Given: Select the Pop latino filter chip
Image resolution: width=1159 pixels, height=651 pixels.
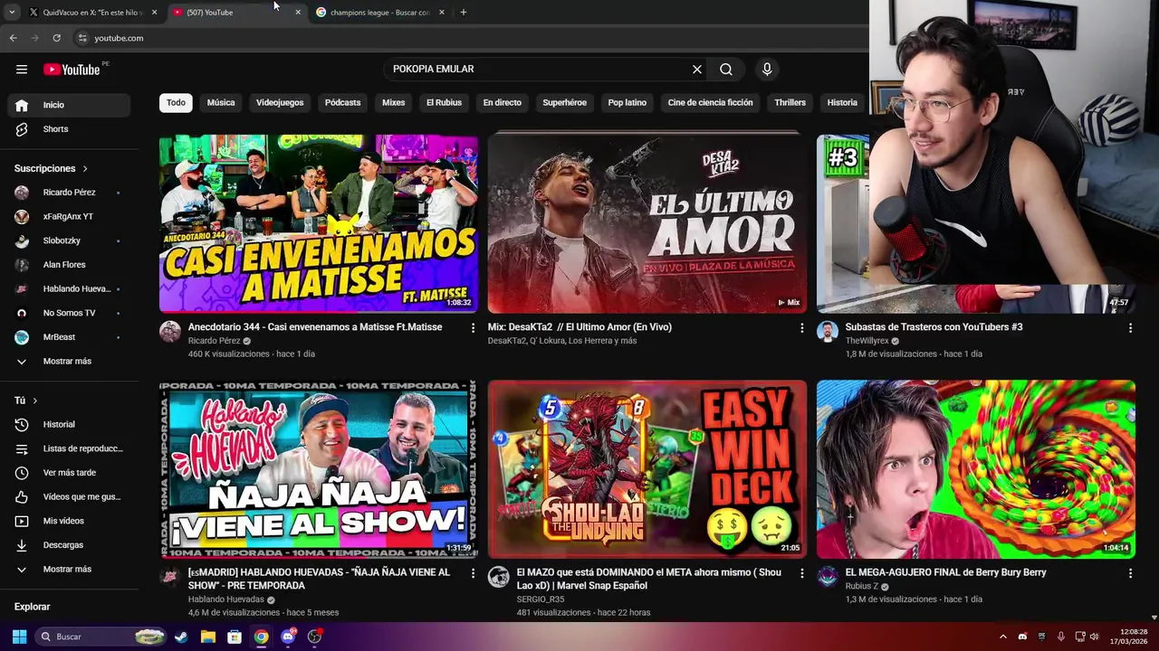Looking at the screenshot, I should (627, 103).
